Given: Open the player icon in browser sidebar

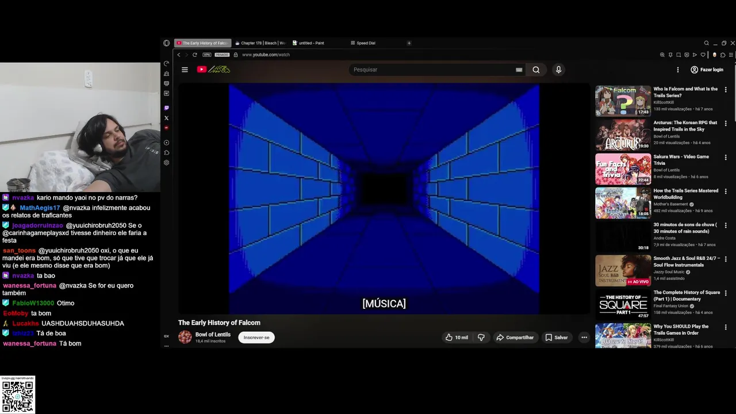Looking at the screenshot, I should [167, 143].
